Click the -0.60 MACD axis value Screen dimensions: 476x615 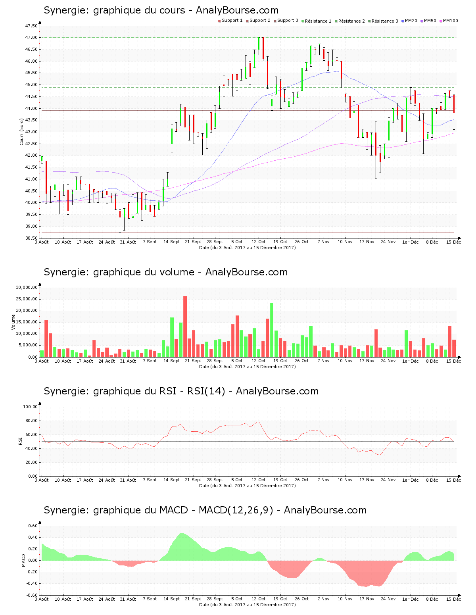tap(33, 595)
